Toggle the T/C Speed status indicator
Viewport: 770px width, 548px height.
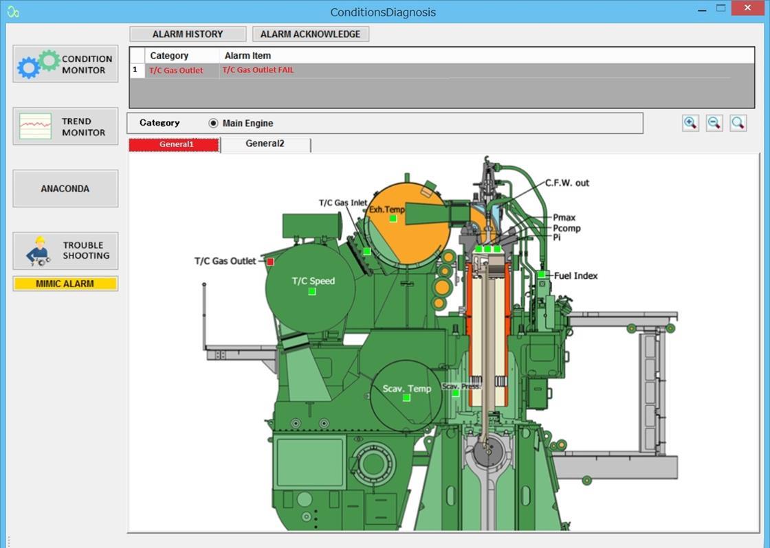[311, 291]
